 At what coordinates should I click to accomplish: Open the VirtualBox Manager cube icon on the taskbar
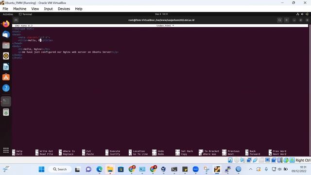pos(163,169)
